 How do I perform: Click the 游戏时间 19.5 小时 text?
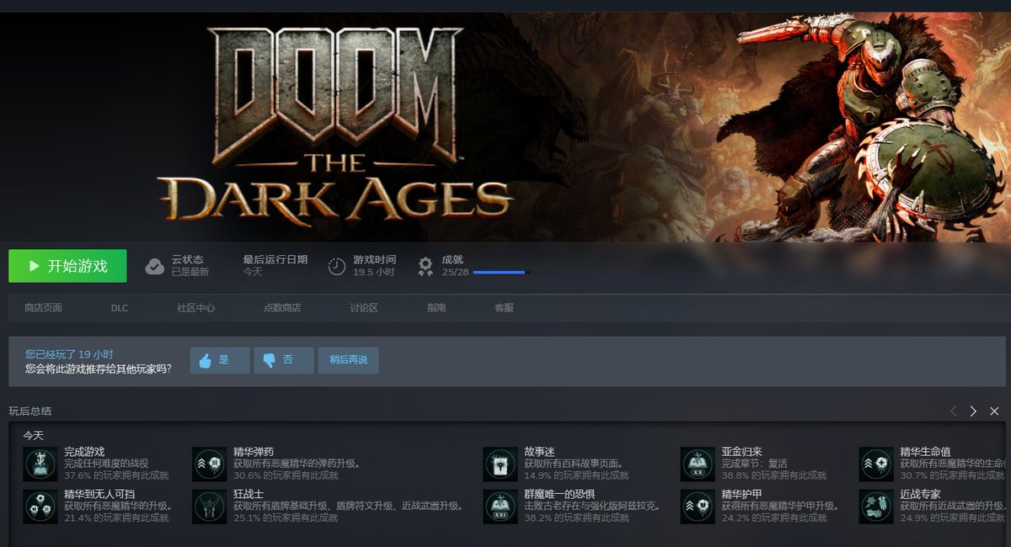[374, 266]
